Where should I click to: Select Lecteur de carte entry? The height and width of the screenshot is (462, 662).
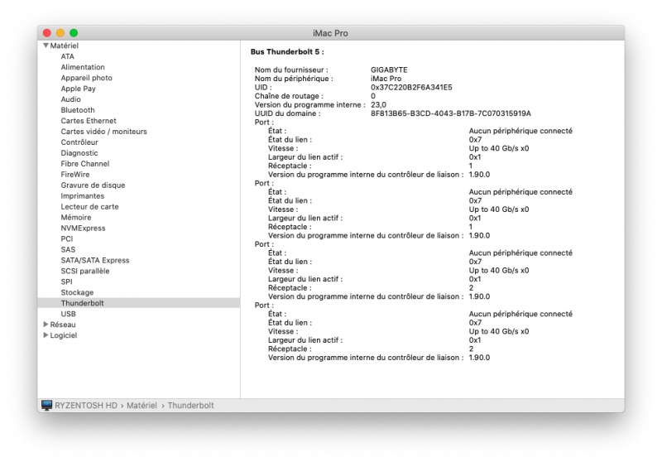point(89,206)
